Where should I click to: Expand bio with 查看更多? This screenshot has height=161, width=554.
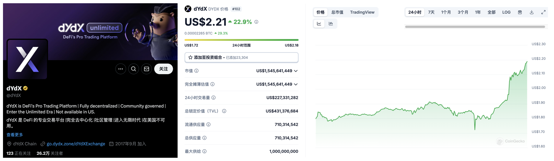point(15,135)
